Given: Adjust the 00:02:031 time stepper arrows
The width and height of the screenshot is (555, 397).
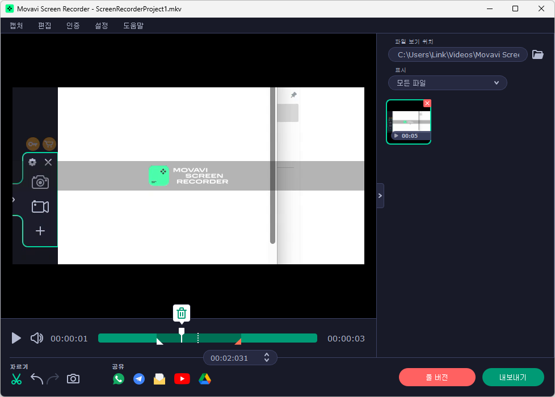Looking at the screenshot, I should pos(267,358).
